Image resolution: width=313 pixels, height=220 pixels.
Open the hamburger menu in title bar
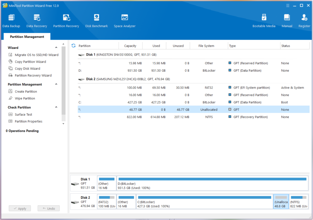pos(288,5)
